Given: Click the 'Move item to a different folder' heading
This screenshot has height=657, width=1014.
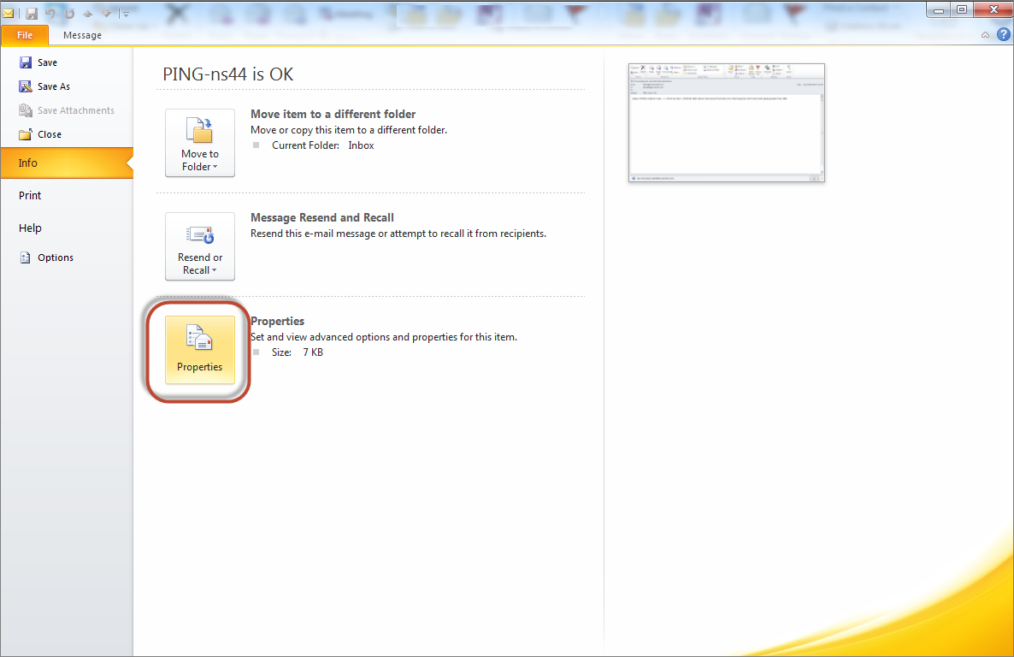Looking at the screenshot, I should click(333, 114).
